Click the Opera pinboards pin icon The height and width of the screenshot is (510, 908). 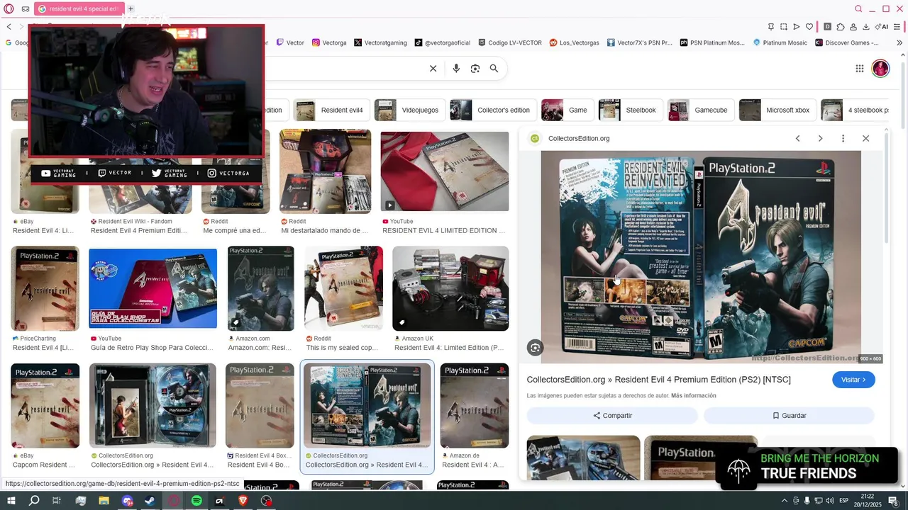tap(771, 27)
